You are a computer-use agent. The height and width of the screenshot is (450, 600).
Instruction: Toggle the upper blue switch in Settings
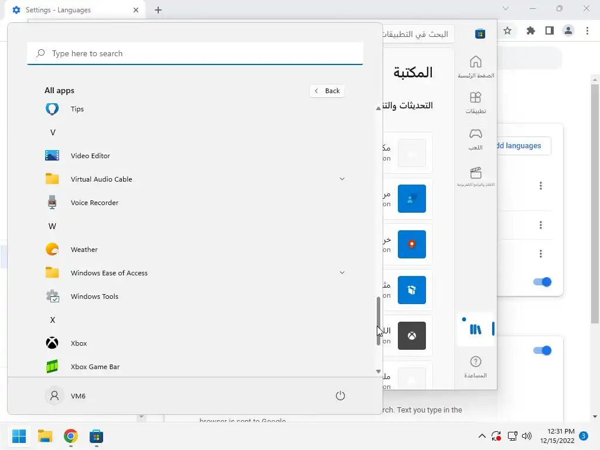pyautogui.click(x=542, y=282)
